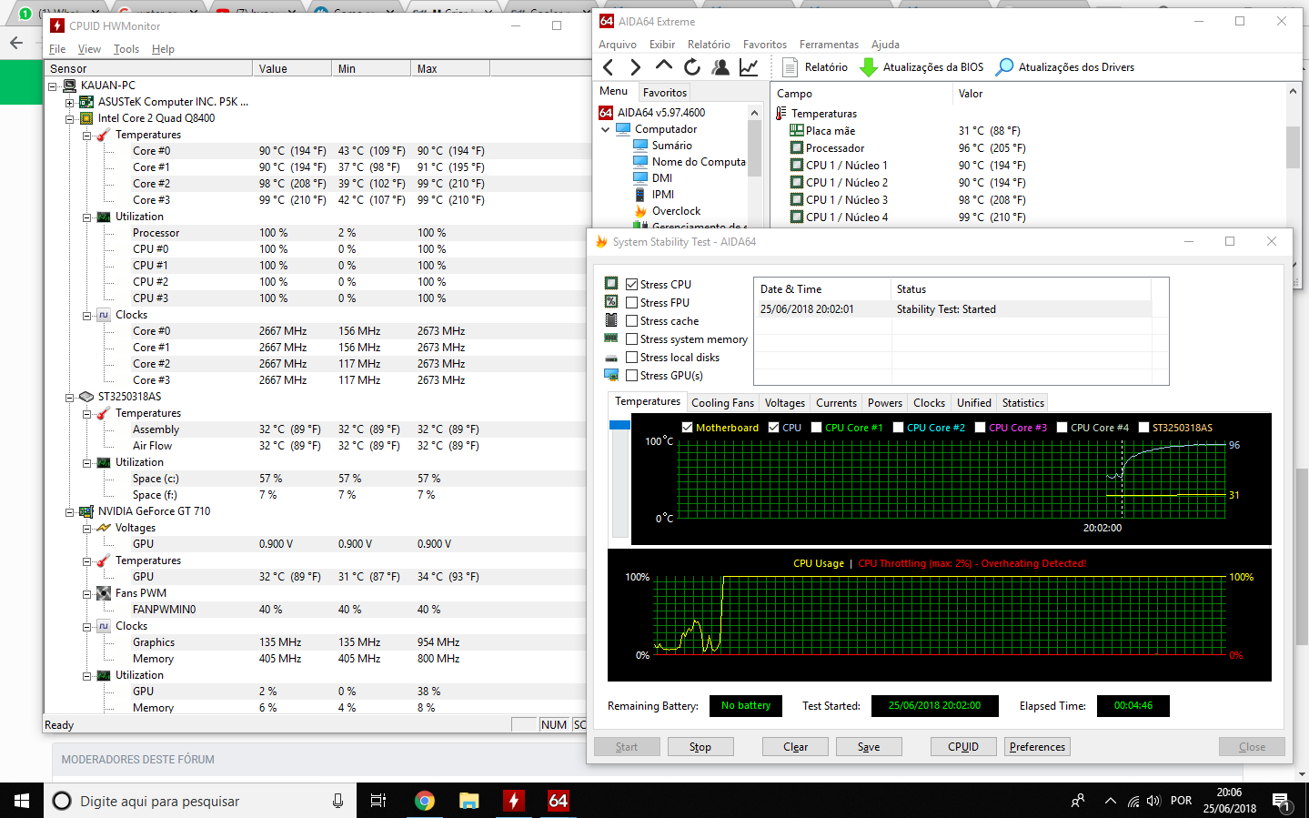The image size is (1309, 818).
Task: Click the volume icon in tray
Action: pyautogui.click(x=1153, y=801)
